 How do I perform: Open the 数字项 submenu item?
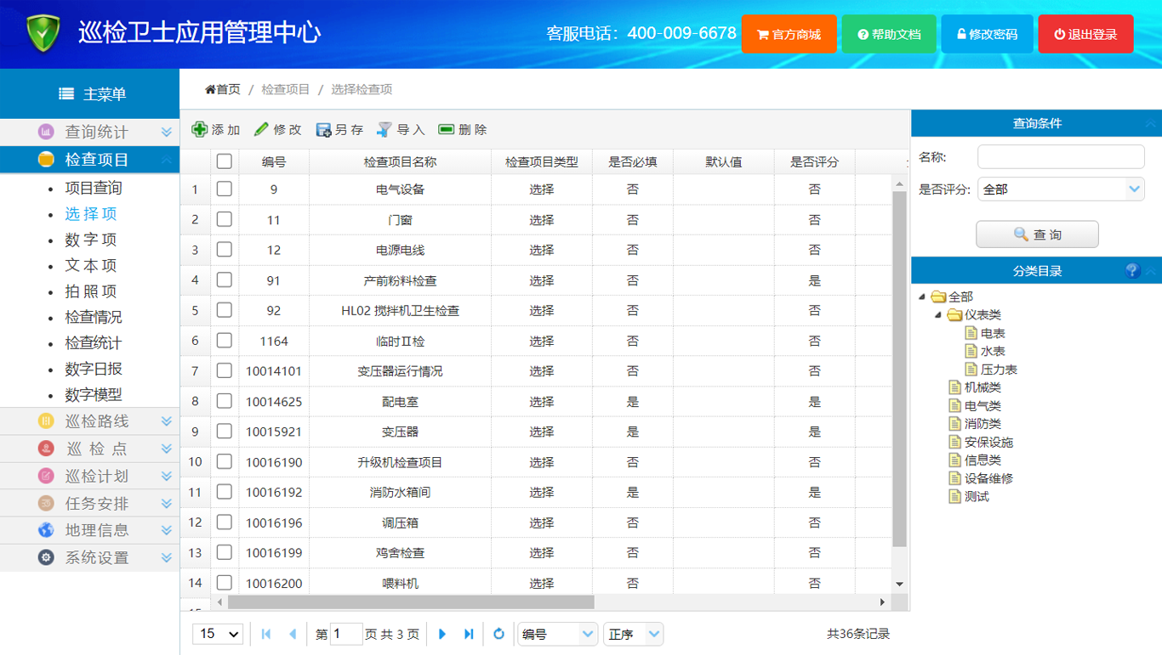click(91, 240)
